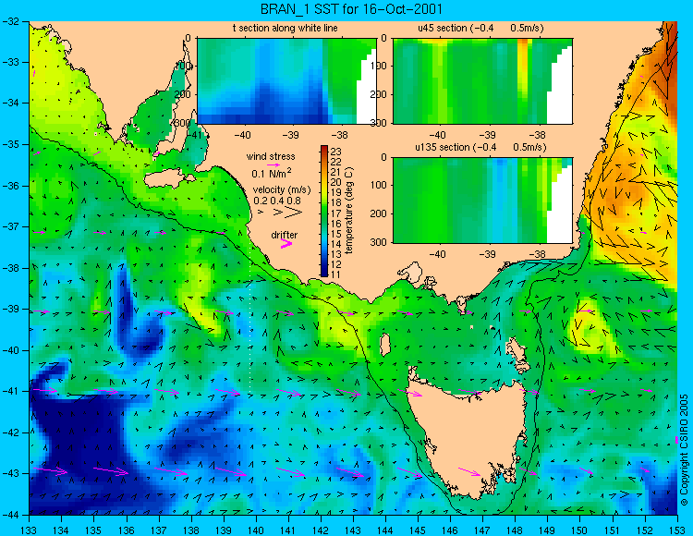
Task: Select the "0.1 N/m²" legend value
Action: tap(272, 173)
